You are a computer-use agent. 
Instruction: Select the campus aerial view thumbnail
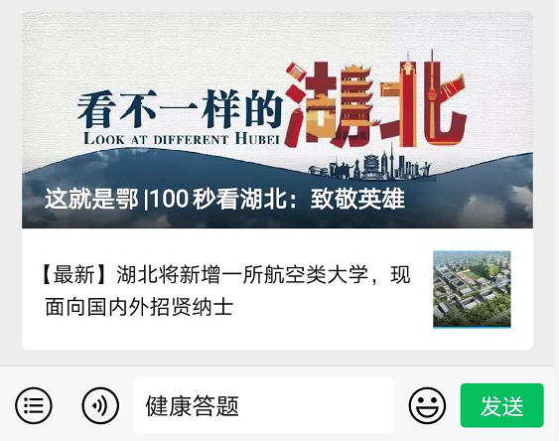pos(472,289)
